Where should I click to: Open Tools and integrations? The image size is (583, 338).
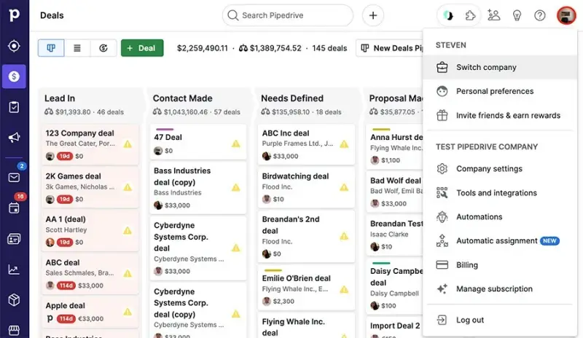(x=500, y=192)
